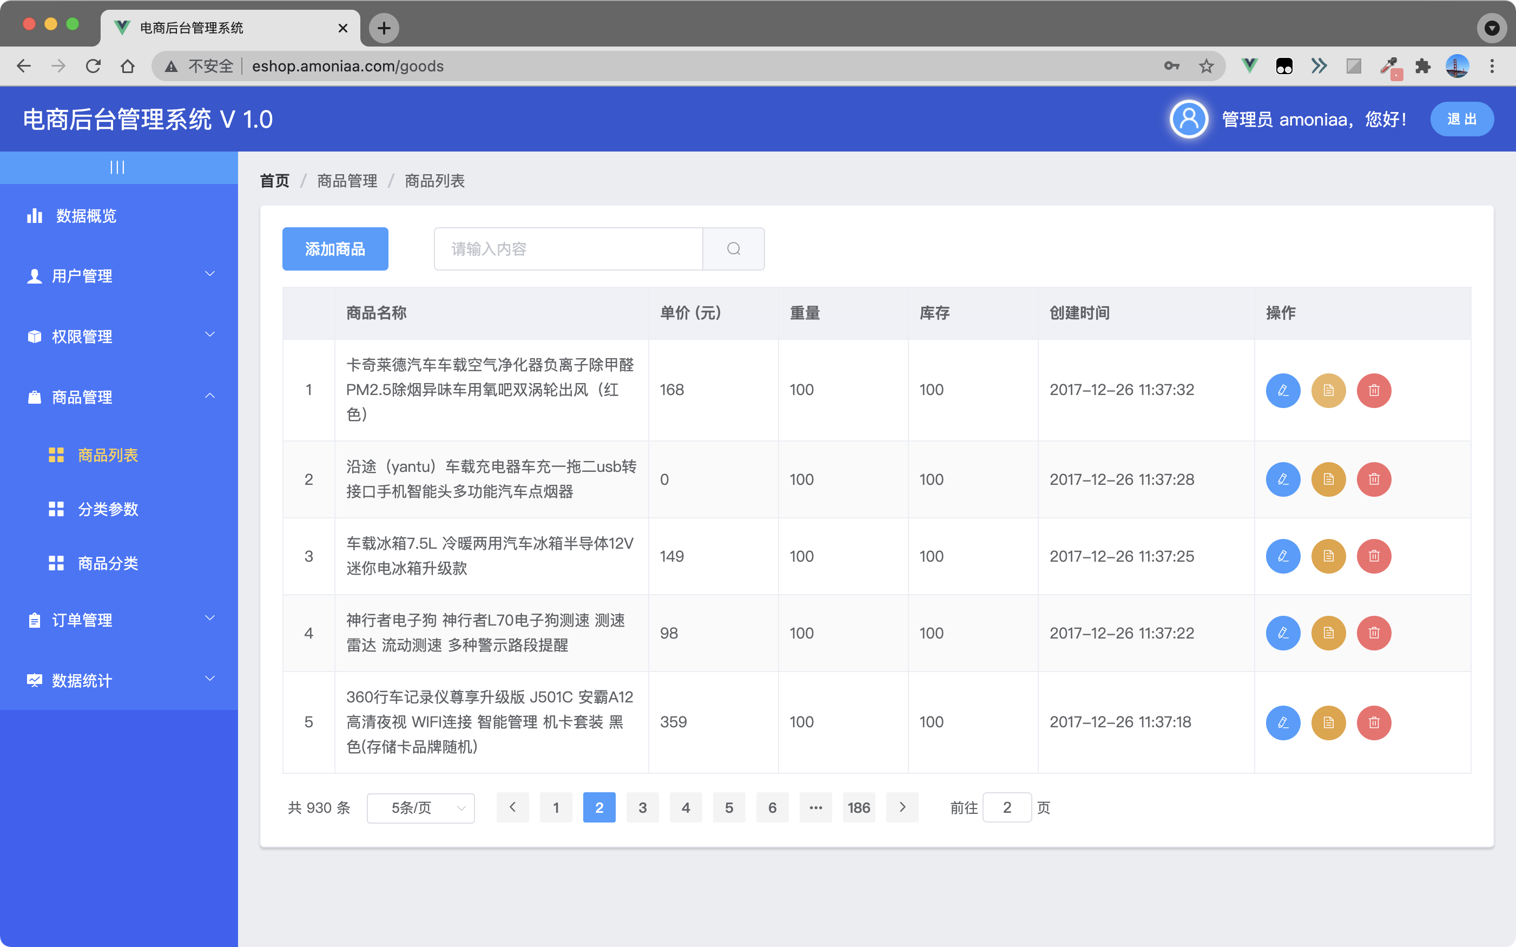Click the orange details icon for product row 2
1516x947 pixels.
[x=1328, y=479]
